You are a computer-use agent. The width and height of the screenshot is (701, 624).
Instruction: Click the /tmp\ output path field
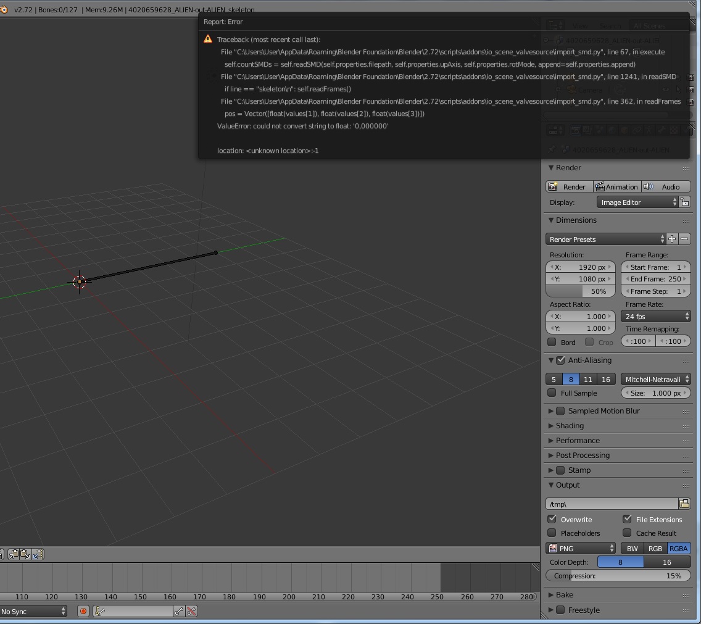point(611,504)
